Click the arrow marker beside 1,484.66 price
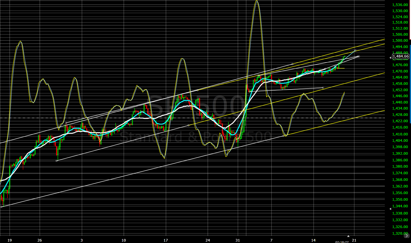The height and width of the screenshot is (243, 411). point(391,58)
